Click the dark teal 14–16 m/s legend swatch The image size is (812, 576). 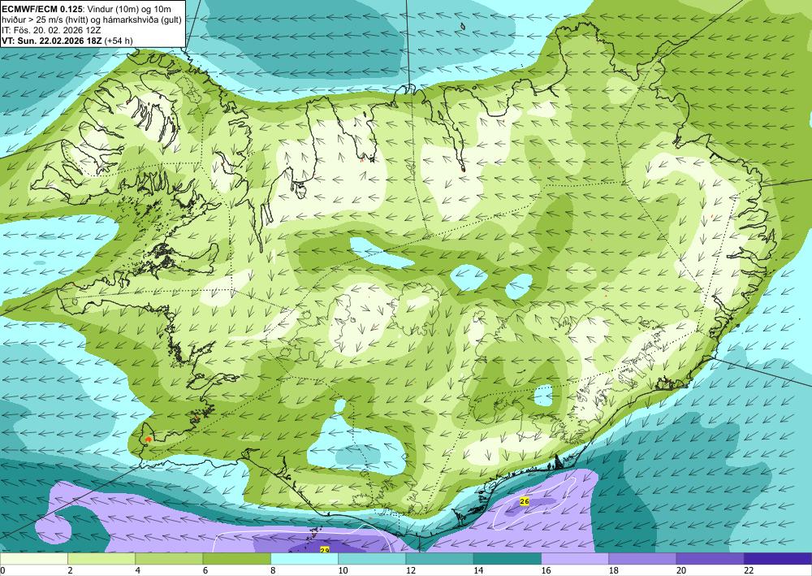pyautogui.click(x=508, y=559)
